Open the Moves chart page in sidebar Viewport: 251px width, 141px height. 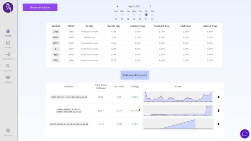tap(8, 45)
